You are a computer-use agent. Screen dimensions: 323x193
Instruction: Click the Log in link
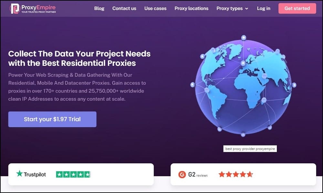click(264, 8)
